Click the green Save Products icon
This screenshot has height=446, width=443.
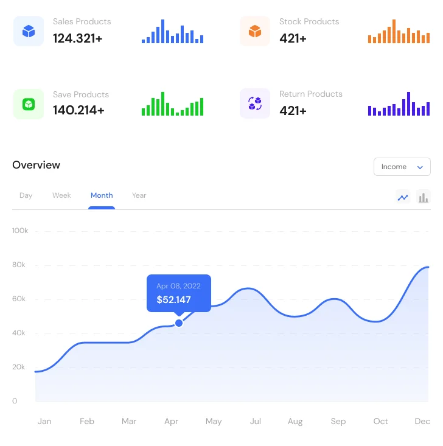coord(29,104)
